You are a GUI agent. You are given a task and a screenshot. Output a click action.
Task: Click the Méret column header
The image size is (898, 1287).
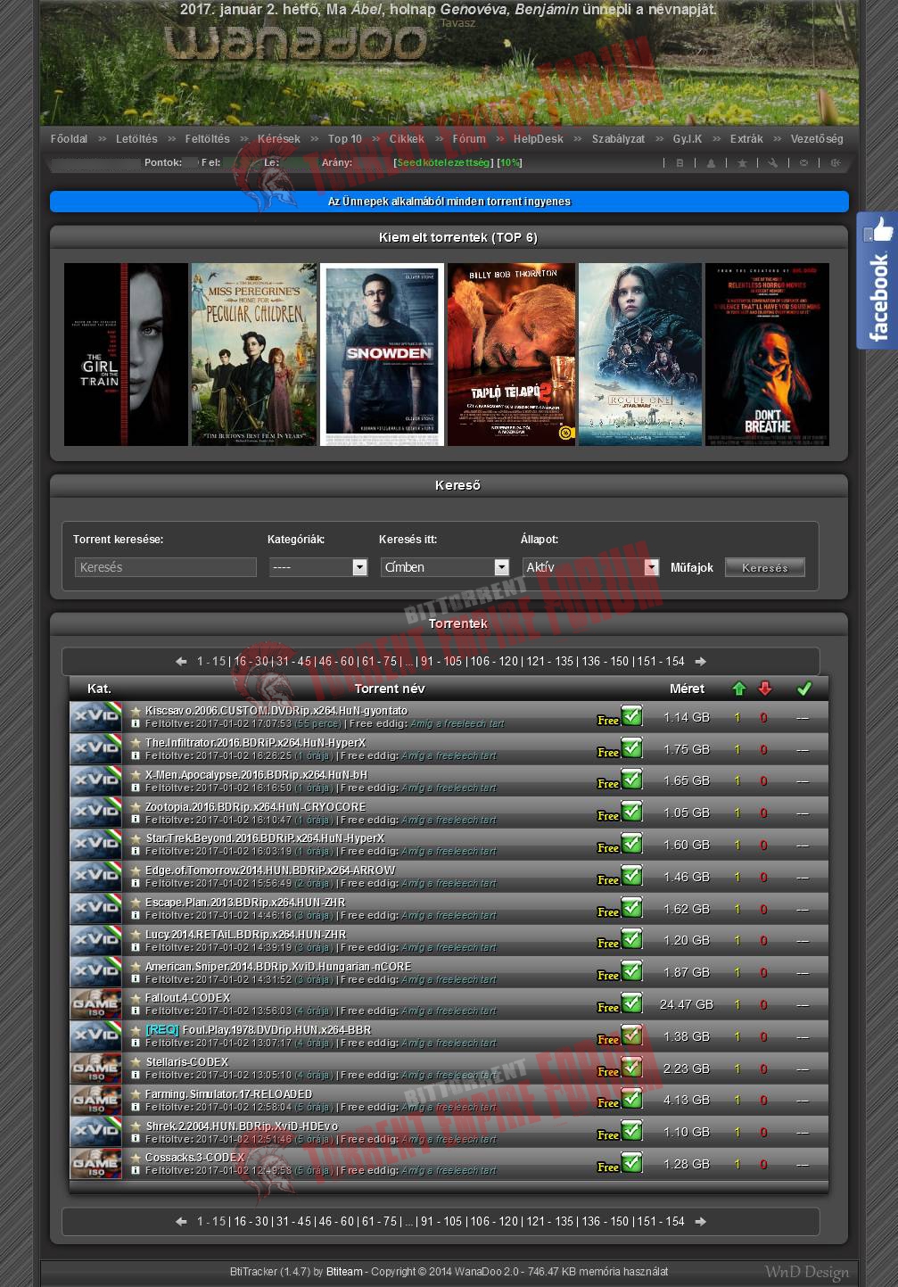tap(687, 689)
